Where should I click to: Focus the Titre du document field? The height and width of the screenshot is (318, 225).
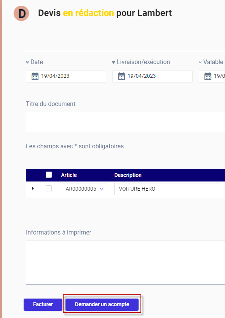(125, 122)
